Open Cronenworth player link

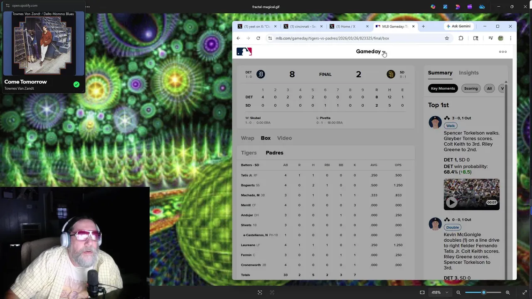click(251, 265)
